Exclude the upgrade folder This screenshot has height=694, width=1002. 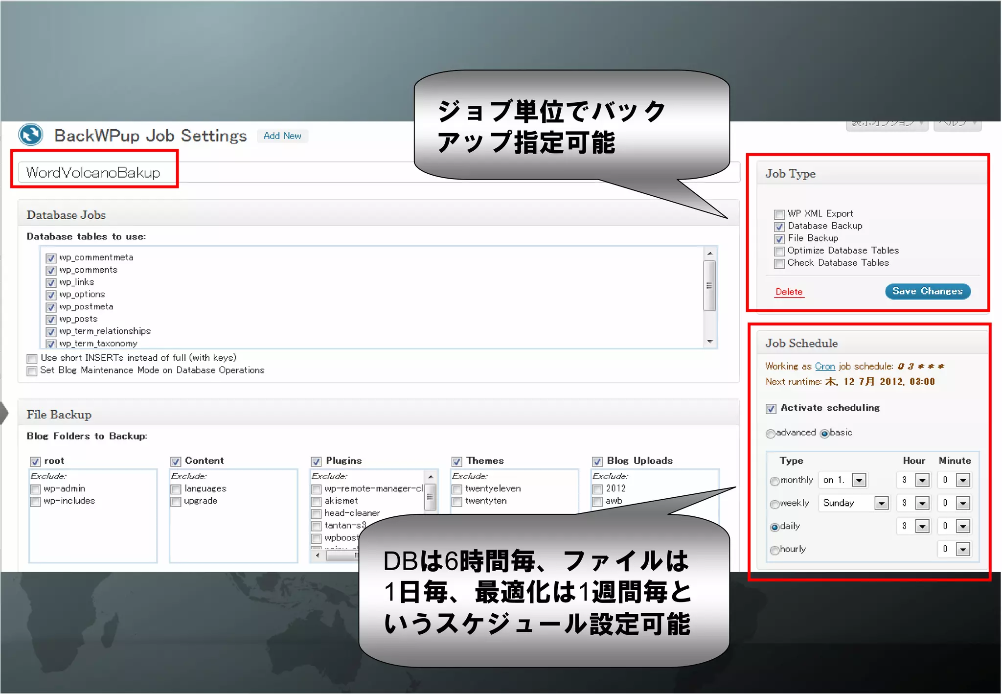pyautogui.click(x=176, y=501)
